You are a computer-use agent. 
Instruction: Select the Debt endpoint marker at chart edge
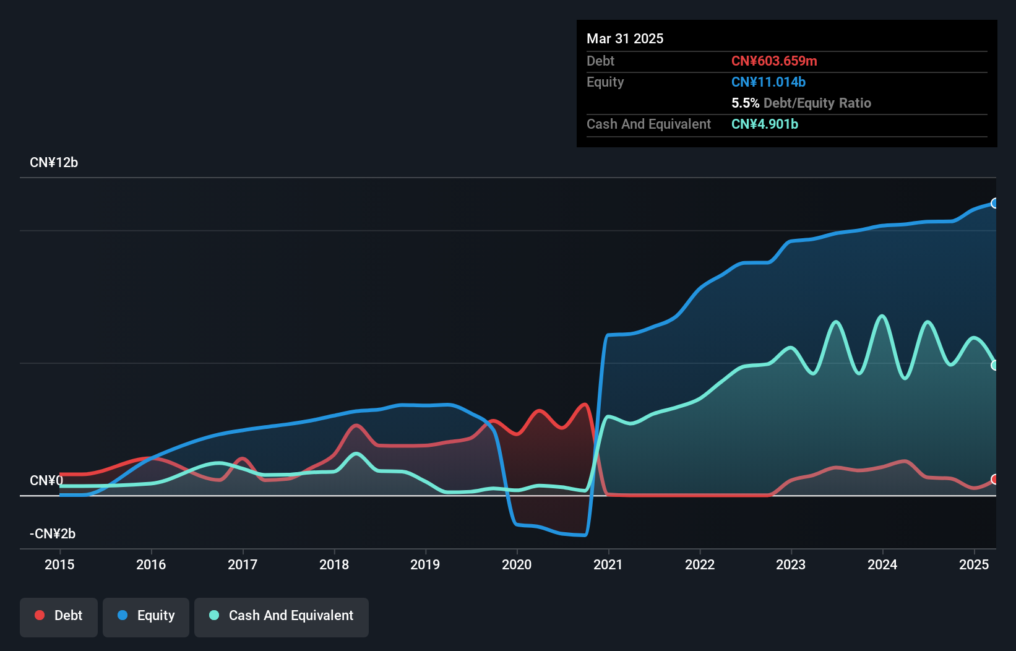coord(995,479)
